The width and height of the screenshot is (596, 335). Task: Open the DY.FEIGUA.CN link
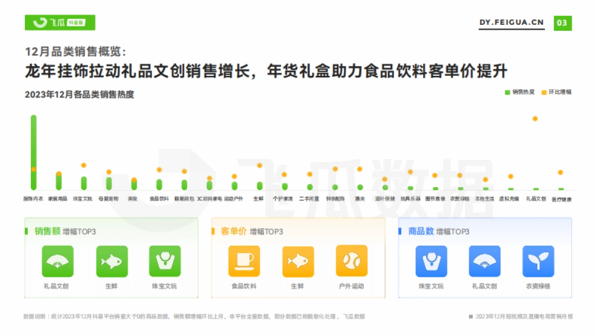pos(512,22)
